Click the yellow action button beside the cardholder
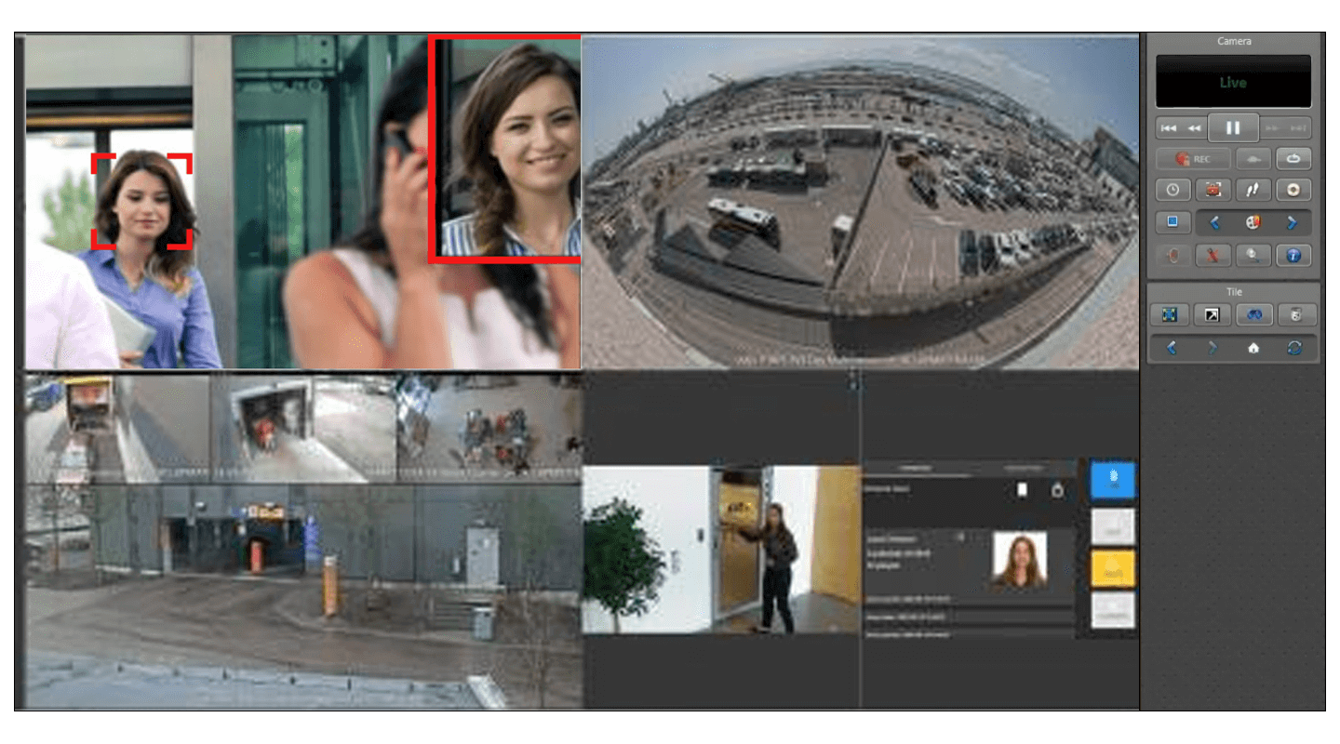This screenshot has width=1340, height=744. pos(1113,569)
